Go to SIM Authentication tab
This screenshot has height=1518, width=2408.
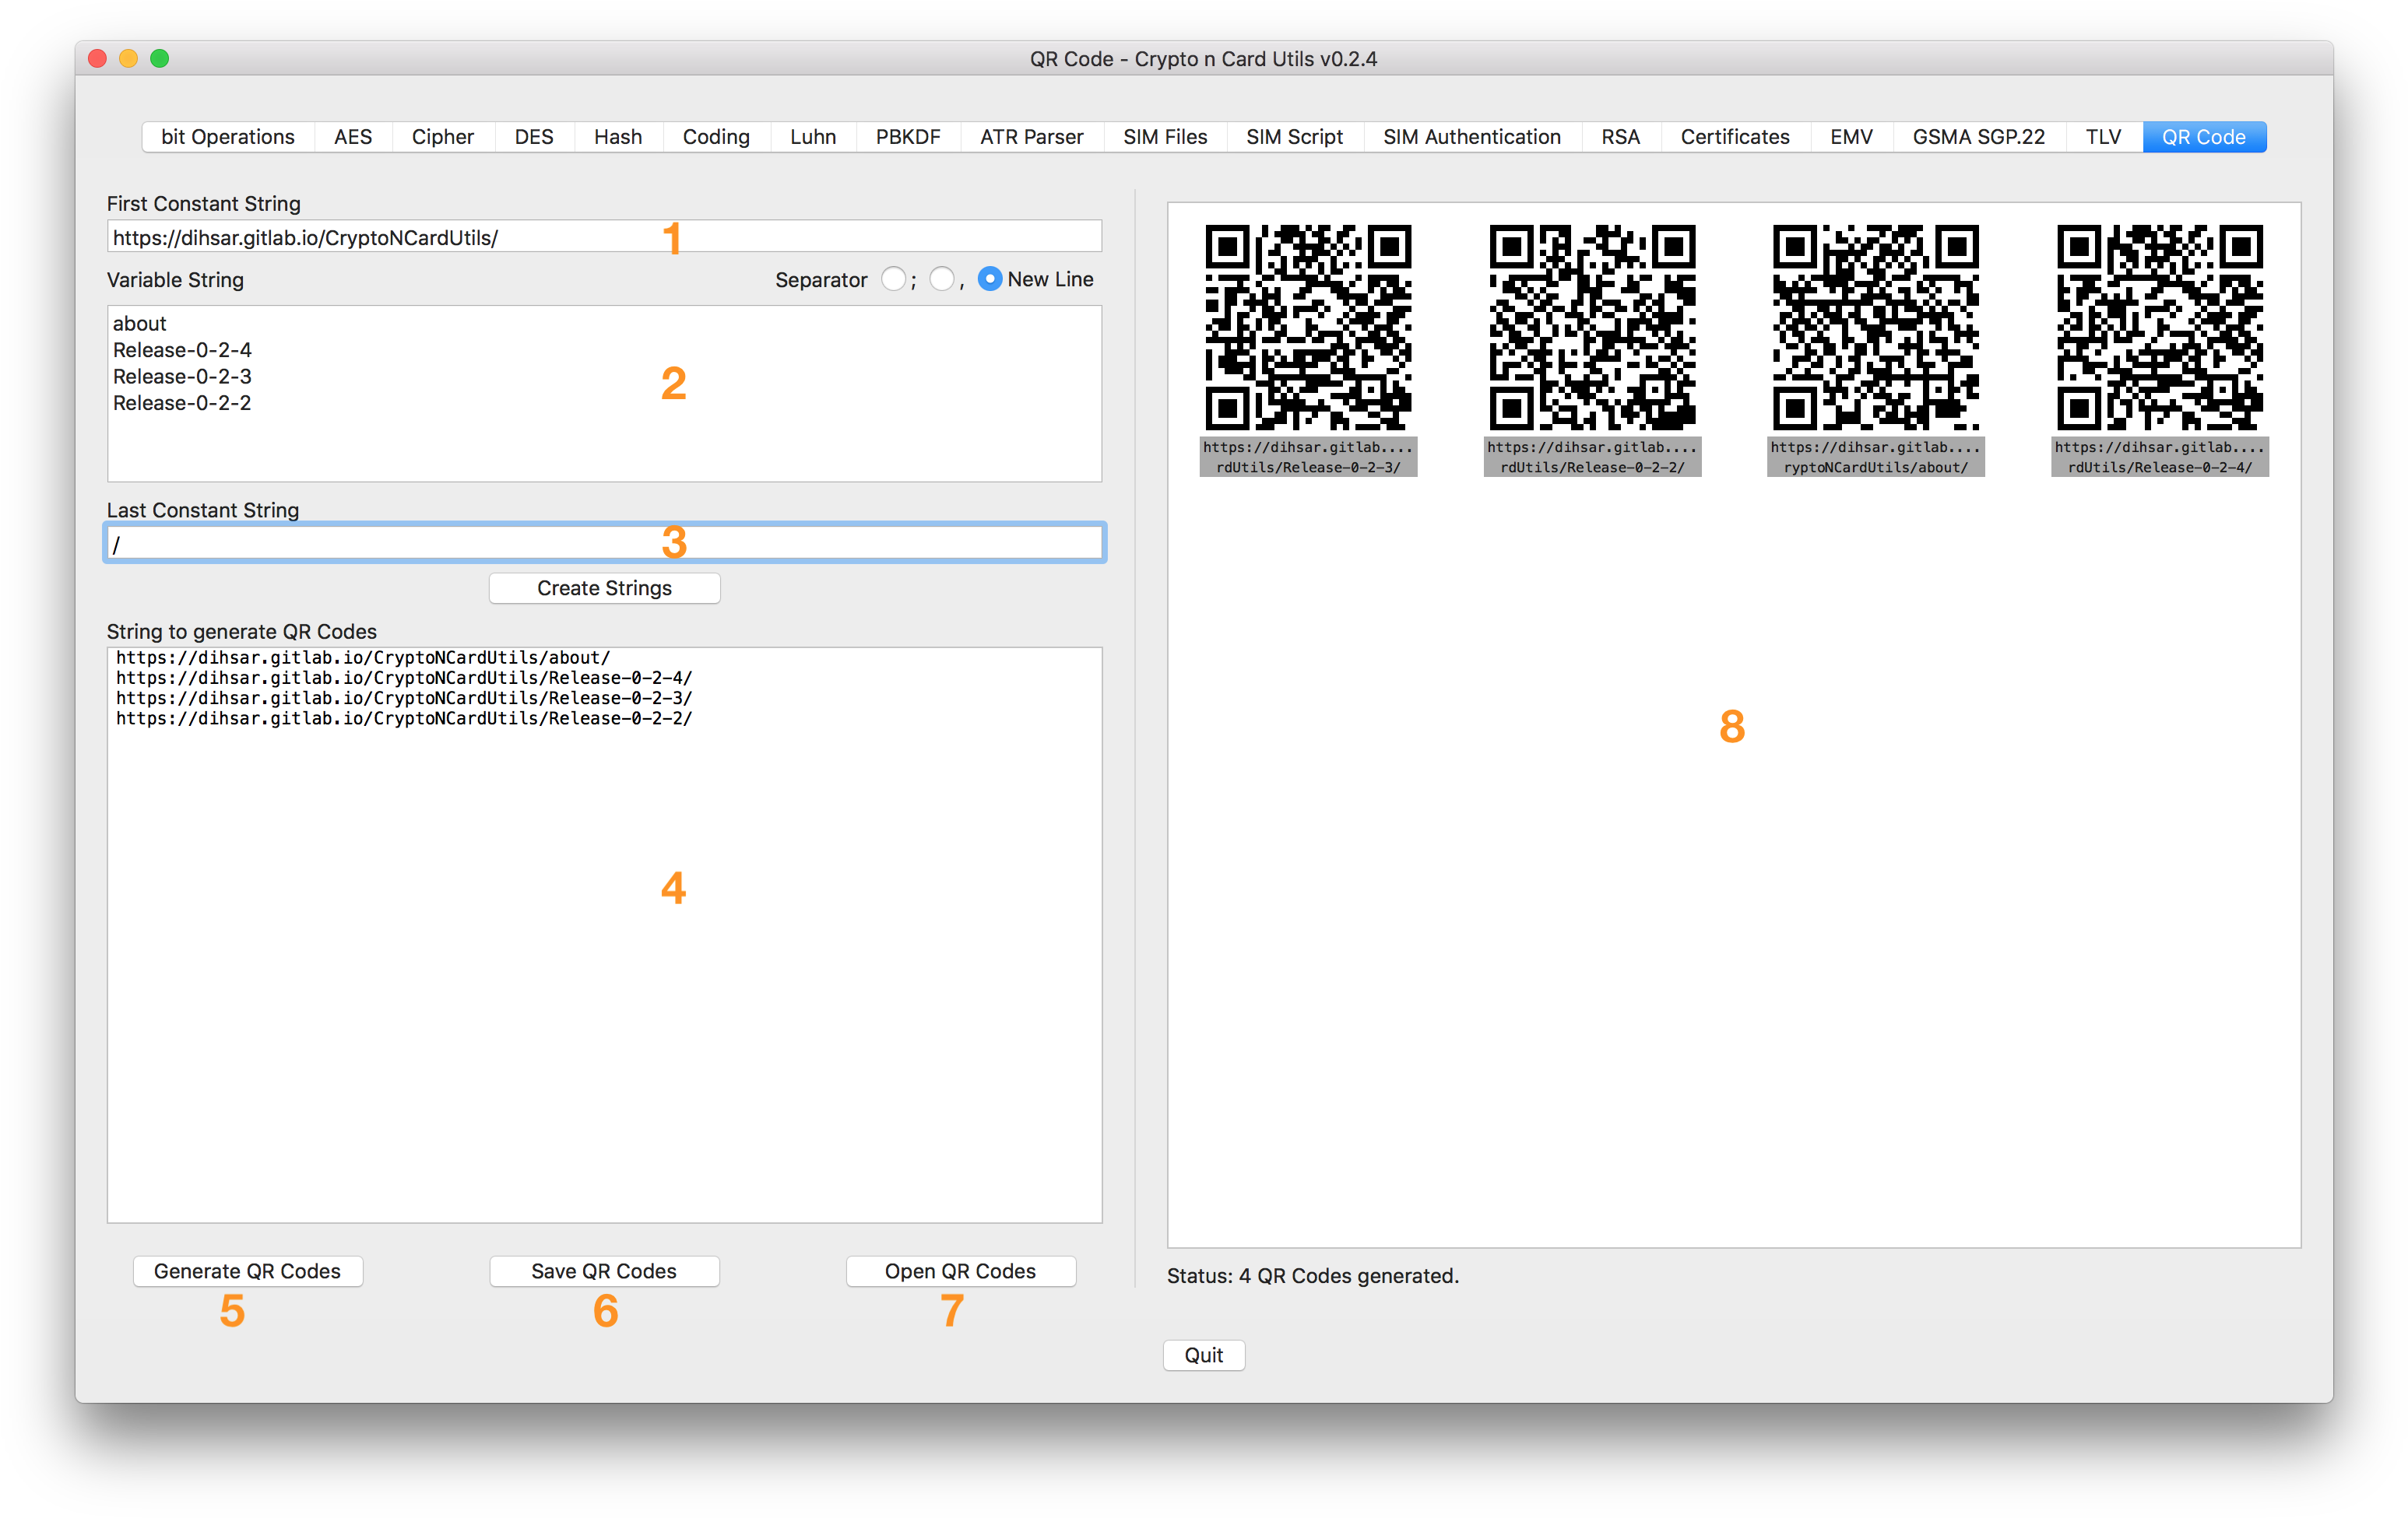[x=1471, y=137]
